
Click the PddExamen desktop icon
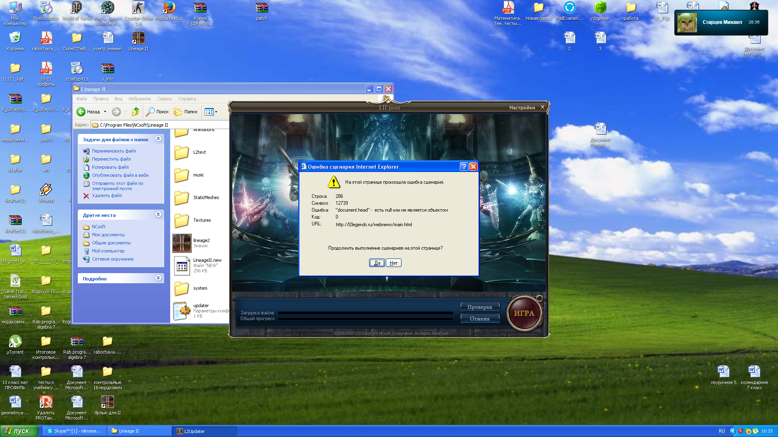tap(569, 11)
